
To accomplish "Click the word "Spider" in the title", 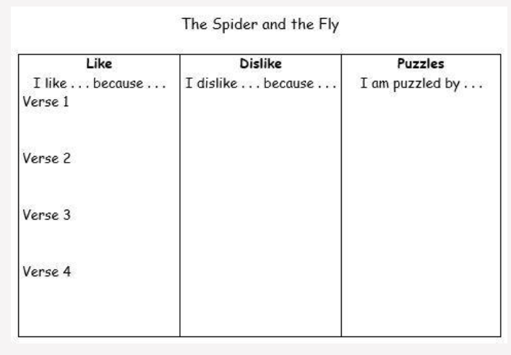I will coord(238,25).
